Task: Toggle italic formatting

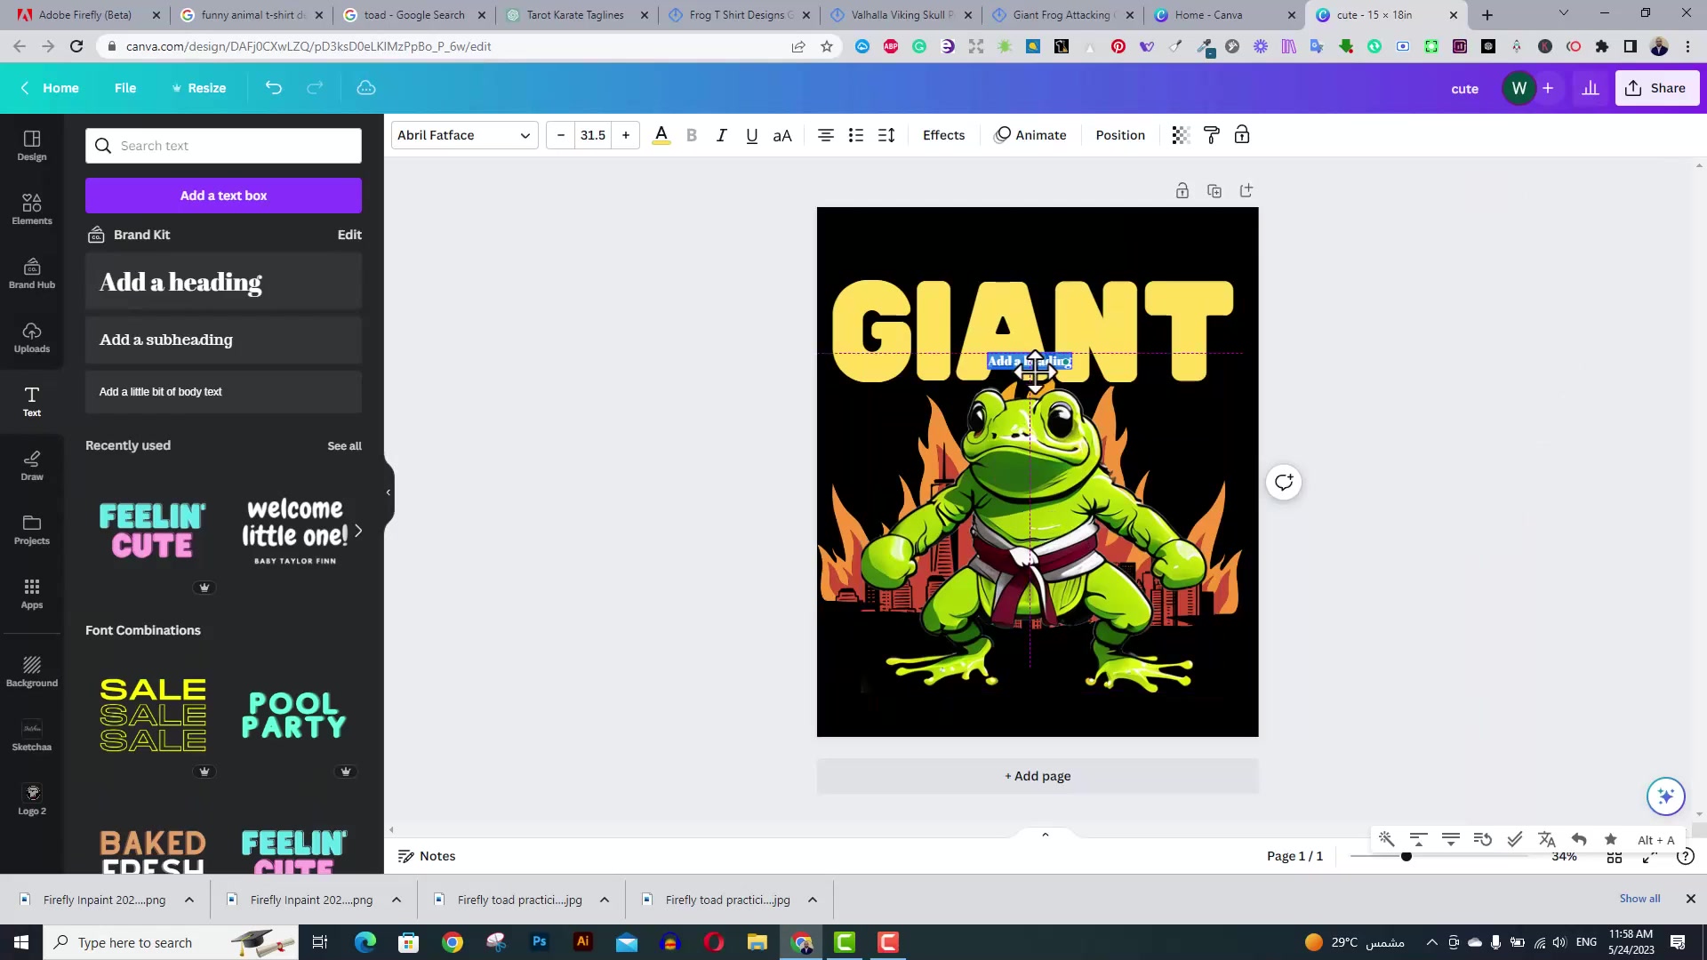Action: (x=722, y=135)
